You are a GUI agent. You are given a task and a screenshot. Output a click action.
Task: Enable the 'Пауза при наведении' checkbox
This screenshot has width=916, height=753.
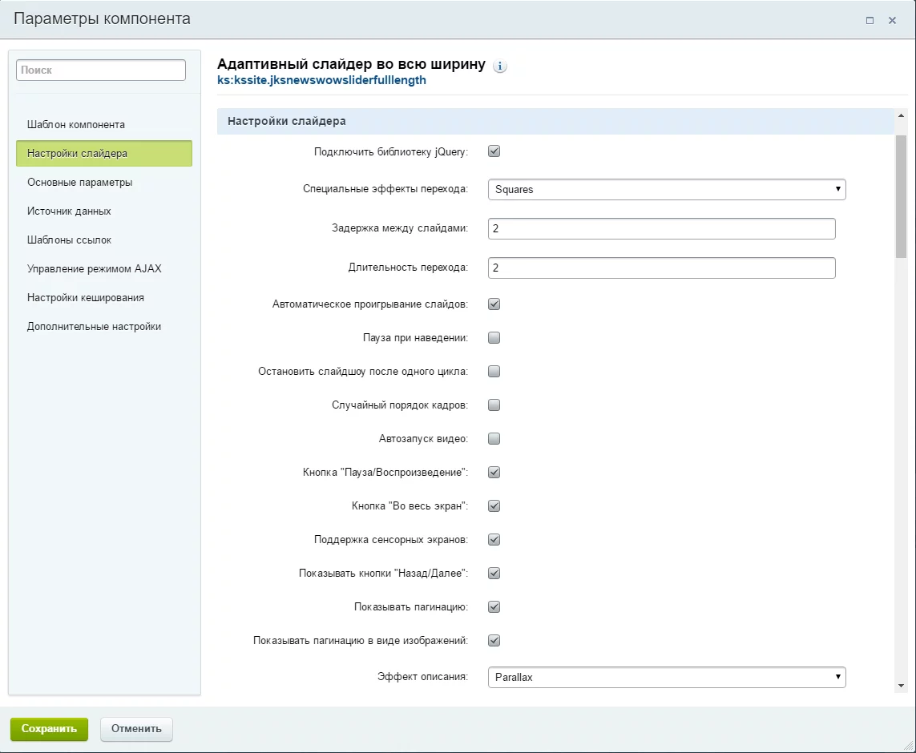494,338
